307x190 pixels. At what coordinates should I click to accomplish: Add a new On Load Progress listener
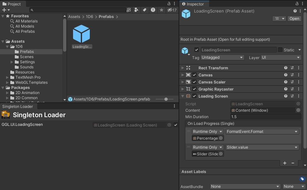[285, 163]
